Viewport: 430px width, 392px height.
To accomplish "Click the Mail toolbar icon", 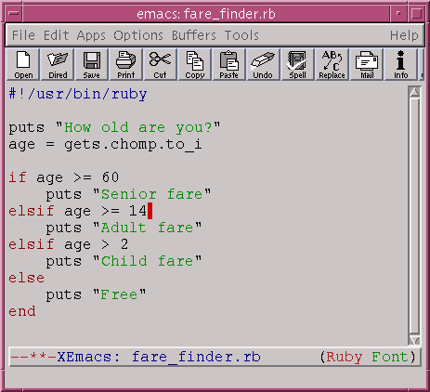I will tap(367, 64).
